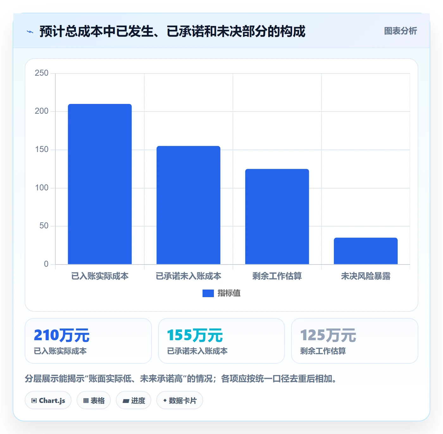
Task: Click the y-axis value 250
Action: [x=41, y=73]
